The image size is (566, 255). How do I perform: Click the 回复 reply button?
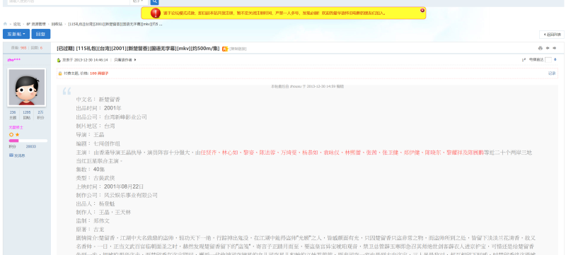[41, 34]
